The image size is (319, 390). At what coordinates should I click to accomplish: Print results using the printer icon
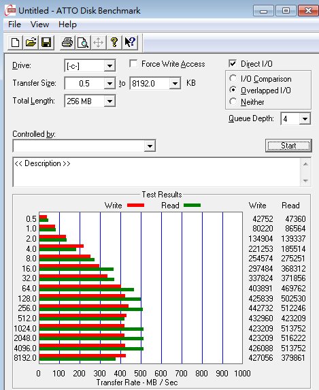point(67,42)
